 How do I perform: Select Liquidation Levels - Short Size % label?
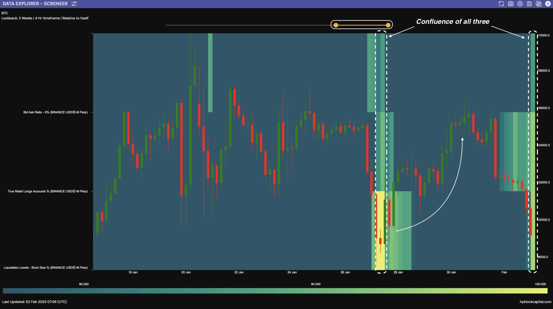click(46, 268)
